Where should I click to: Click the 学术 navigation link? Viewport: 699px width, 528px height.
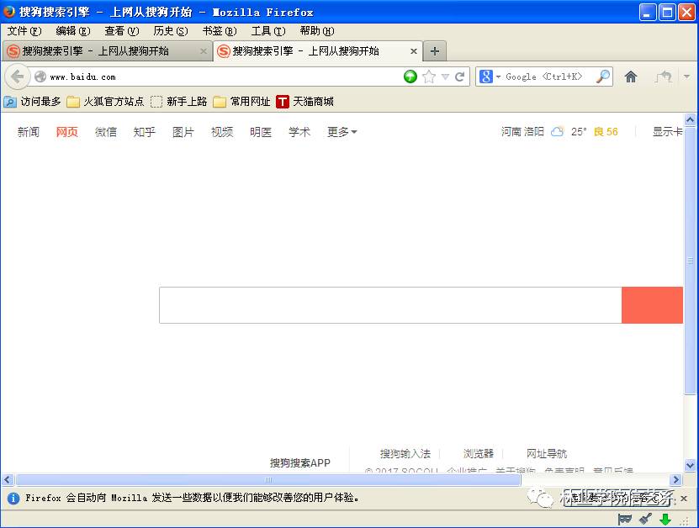pyautogui.click(x=299, y=132)
